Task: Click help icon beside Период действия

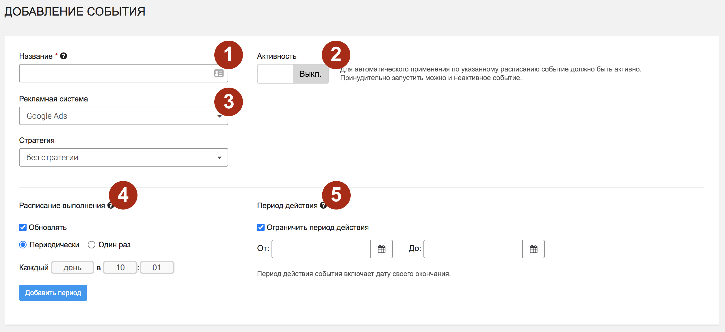Action: coord(323,205)
